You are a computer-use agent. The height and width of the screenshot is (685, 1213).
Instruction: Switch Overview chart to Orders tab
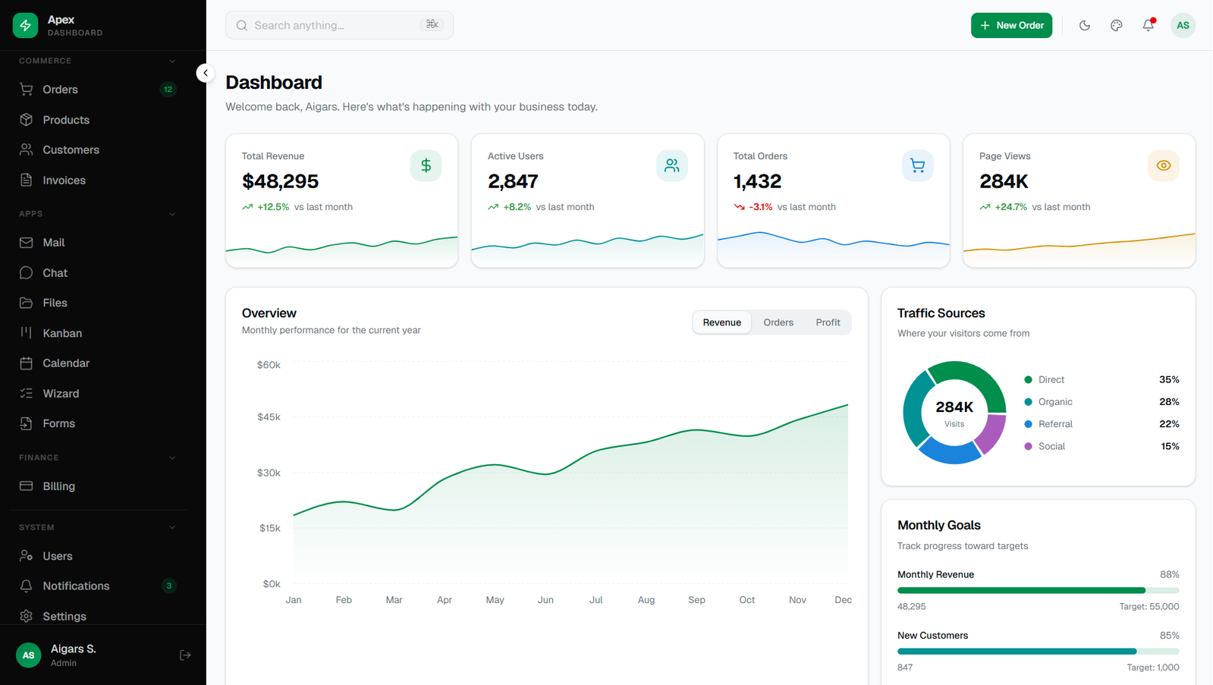[x=778, y=322]
